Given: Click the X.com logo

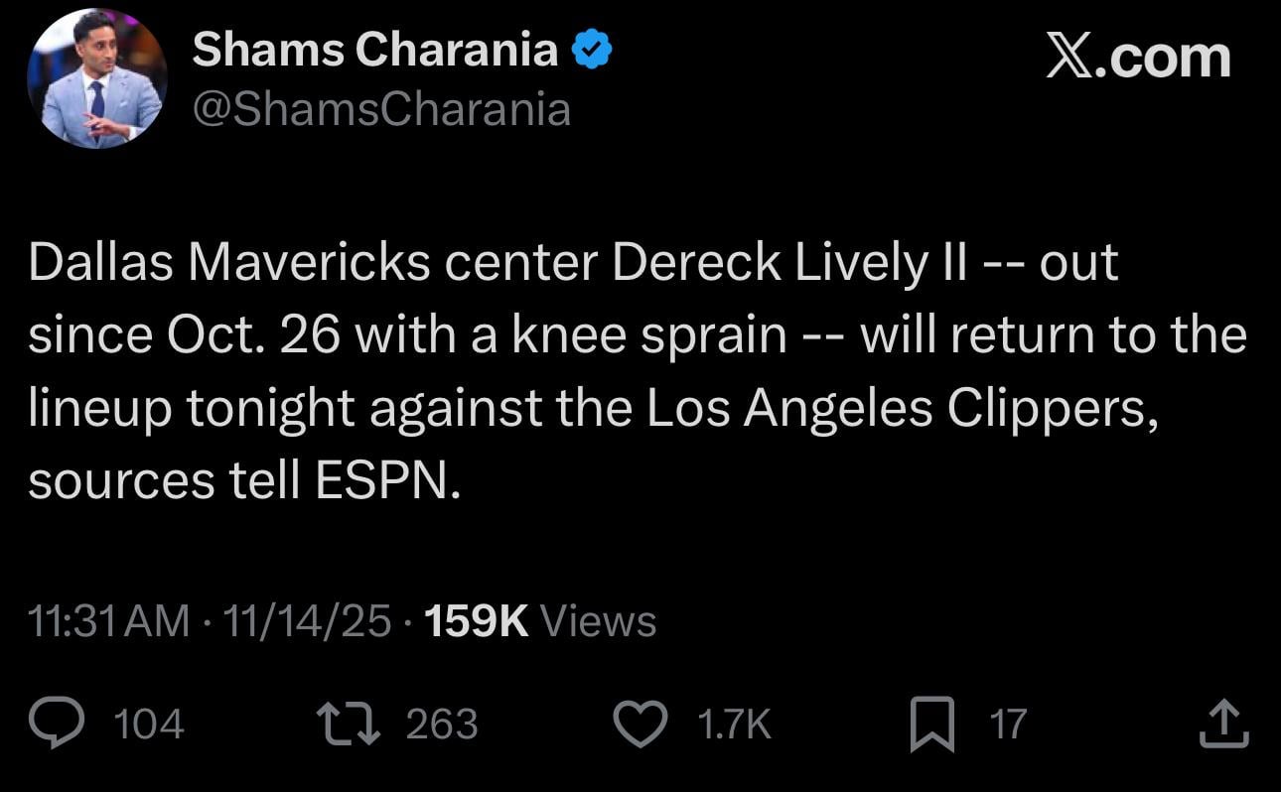Looking at the screenshot, I should click(1139, 56).
